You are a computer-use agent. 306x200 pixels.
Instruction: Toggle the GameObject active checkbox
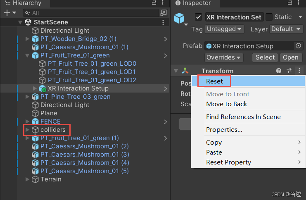click(x=199, y=17)
